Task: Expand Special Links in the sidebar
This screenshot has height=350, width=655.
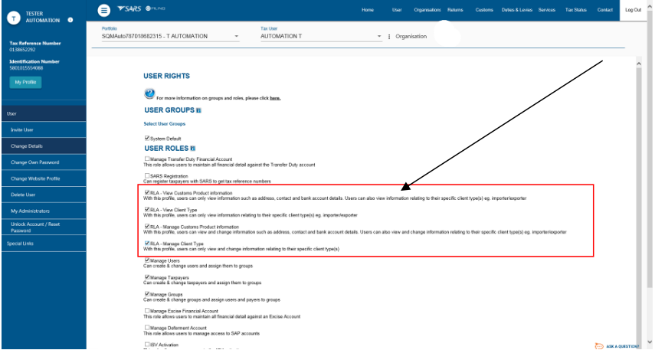Action: point(21,244)
